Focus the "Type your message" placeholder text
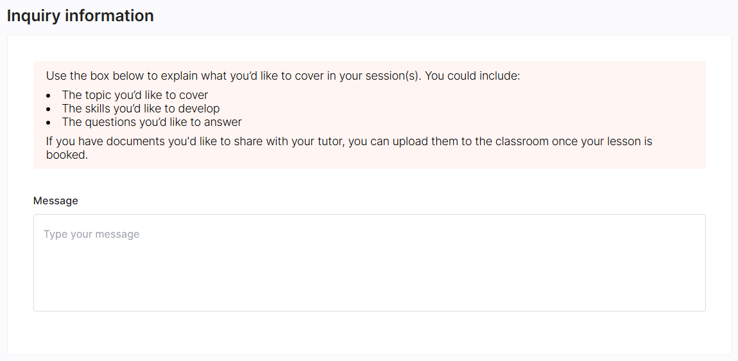This screenshot has width=738, height=361. [x=92, y=234]
